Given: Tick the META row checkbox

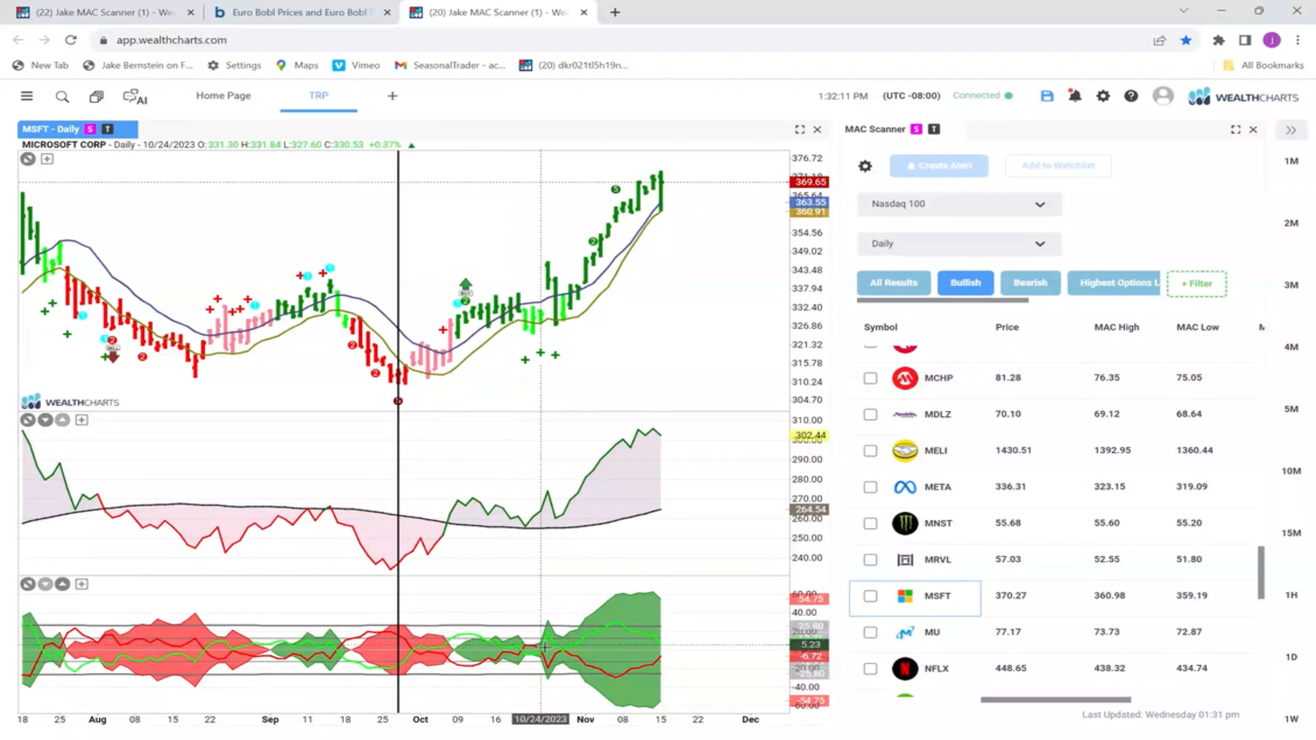Looking at the screenshot, I should [x=870, y=487].
